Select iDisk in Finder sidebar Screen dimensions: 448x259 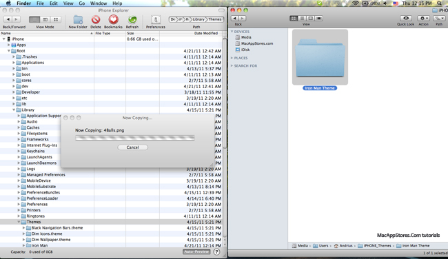[243, 50]
